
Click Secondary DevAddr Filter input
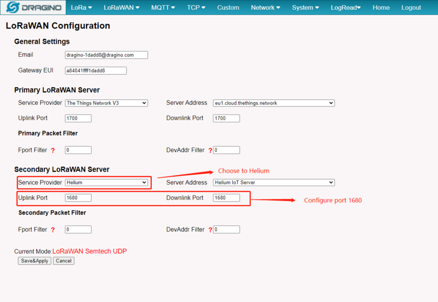[x=226, y=229]
